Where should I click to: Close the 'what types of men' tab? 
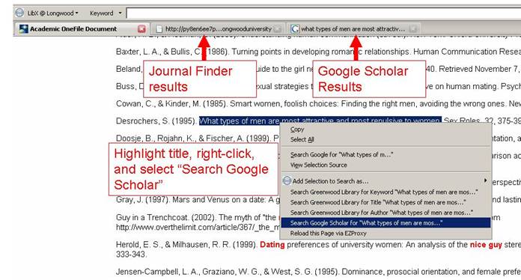(x=412, y=29)
